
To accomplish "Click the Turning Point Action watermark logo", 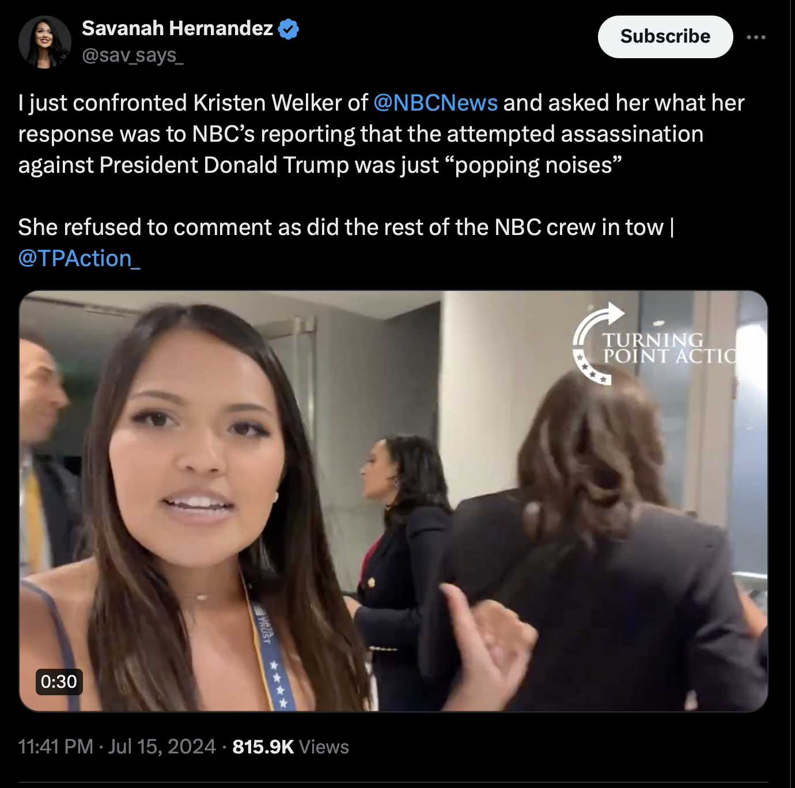I will (655, 344).
